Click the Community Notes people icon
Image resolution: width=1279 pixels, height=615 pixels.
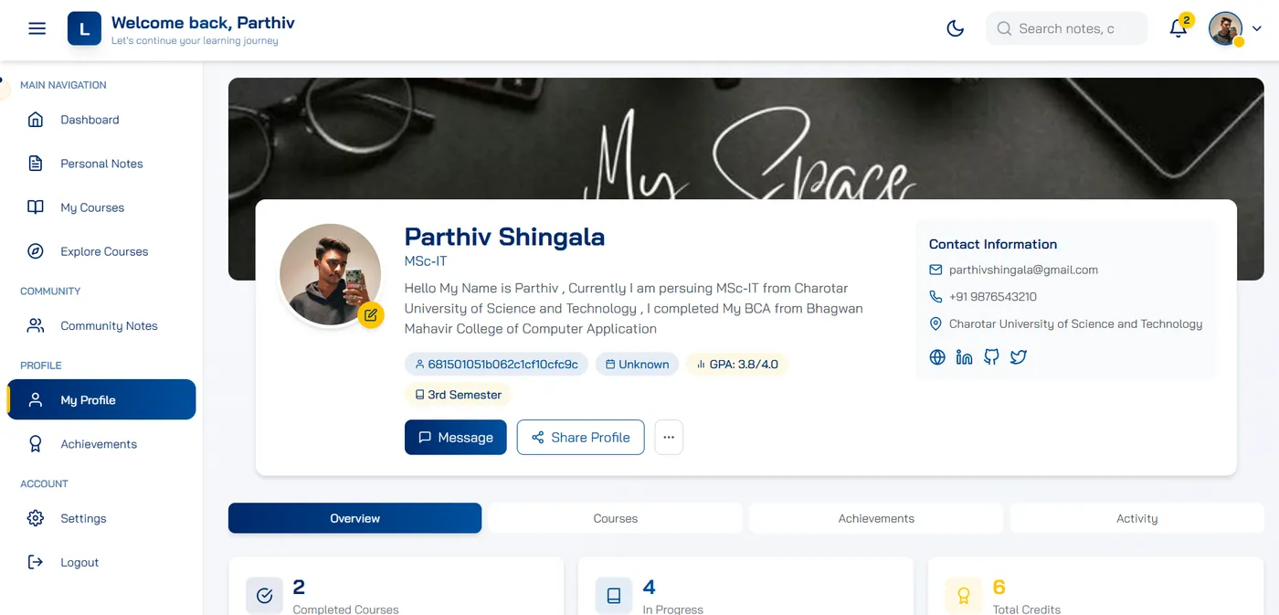click(x=36, y=325)
